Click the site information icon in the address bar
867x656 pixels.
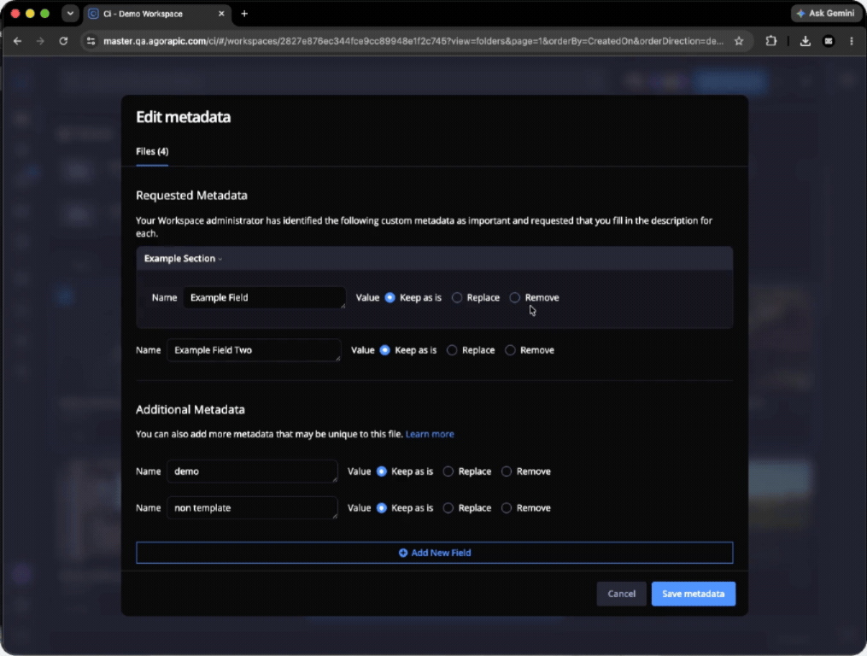pyautogui.click(x=91, y=41)
